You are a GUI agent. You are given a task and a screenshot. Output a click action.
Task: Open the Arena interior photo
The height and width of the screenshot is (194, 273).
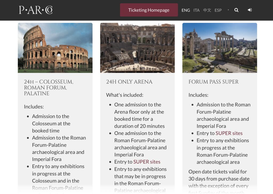coord(137,48)
